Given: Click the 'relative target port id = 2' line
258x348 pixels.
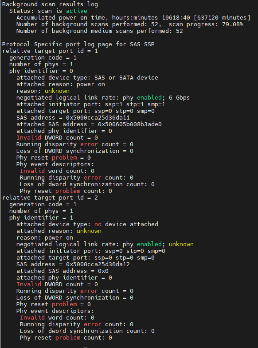Looking at the screenshot, I should click(50, 197).
